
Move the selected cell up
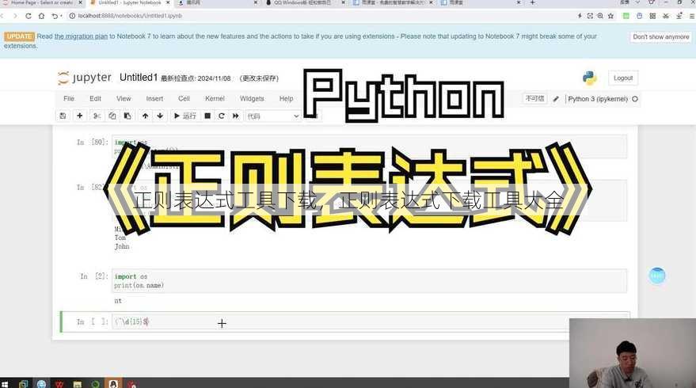[145, 116]
